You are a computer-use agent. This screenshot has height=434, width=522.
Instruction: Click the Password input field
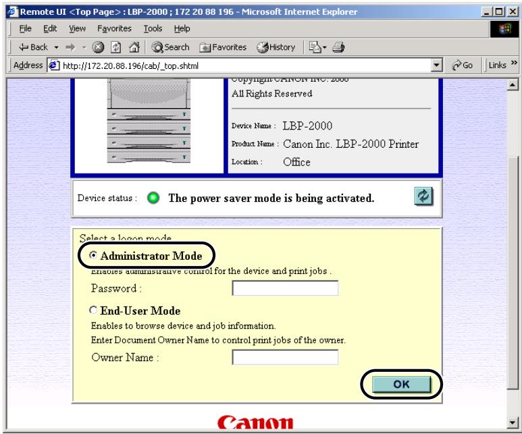285,288
